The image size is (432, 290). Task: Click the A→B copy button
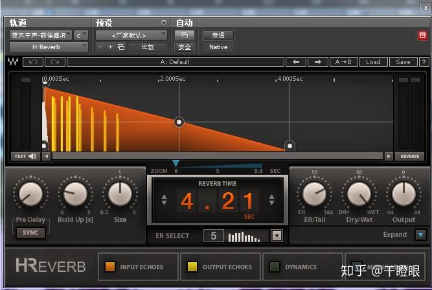pos(343,62)
